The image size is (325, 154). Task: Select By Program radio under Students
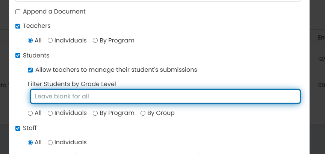(95, 113)
